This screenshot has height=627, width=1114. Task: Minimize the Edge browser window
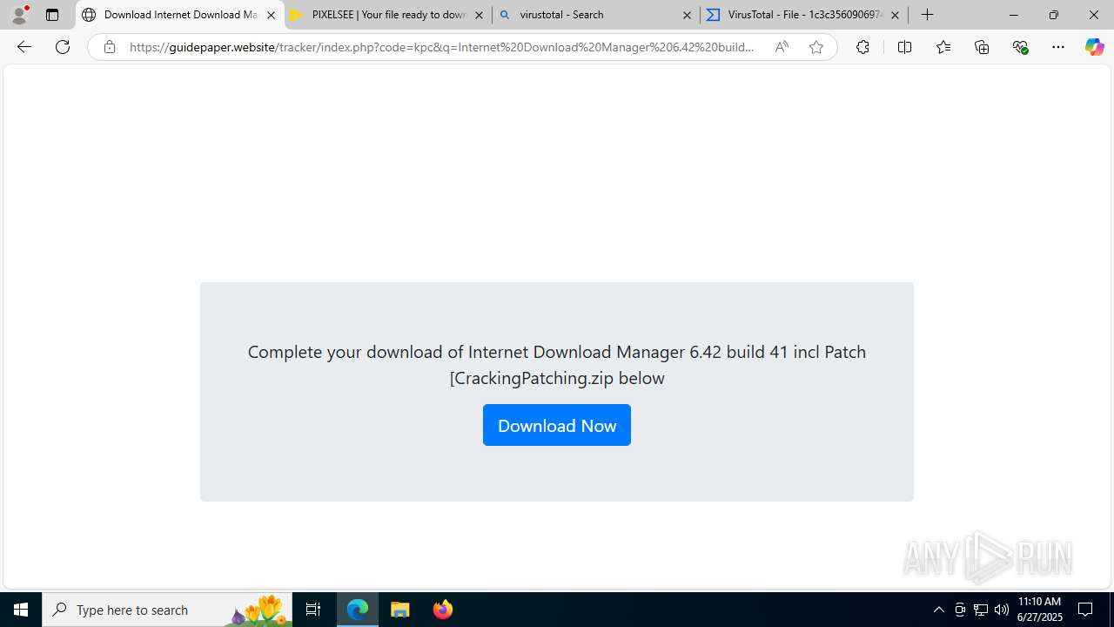click(1014, 15)
